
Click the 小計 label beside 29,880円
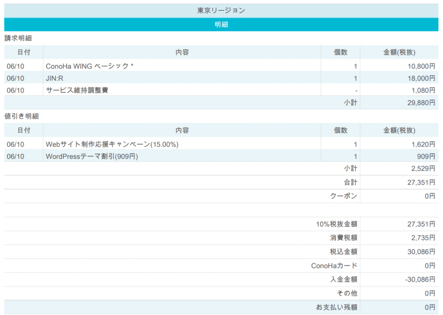click(x=350, y=103)
